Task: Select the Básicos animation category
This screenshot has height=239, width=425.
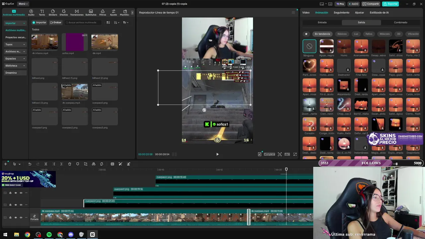Action: coord(342,34)
